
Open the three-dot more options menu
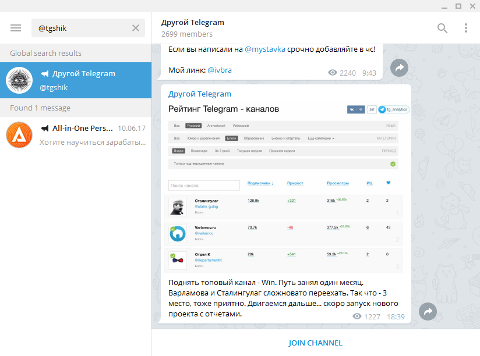pyautogui.click(x=465, y=28)
